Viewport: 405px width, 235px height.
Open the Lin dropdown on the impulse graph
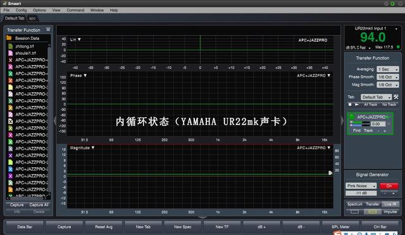[x=75, y=39]
